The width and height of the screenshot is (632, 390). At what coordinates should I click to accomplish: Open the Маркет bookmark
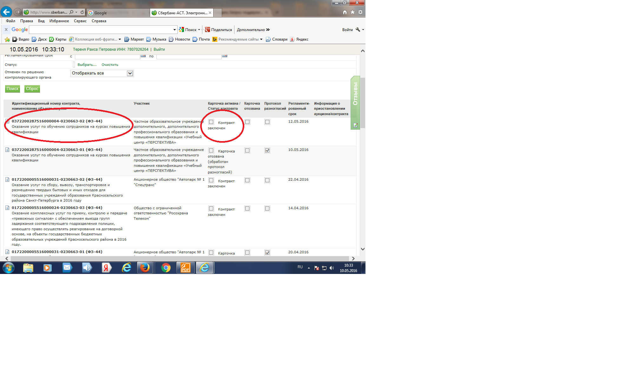coord(134,39)
